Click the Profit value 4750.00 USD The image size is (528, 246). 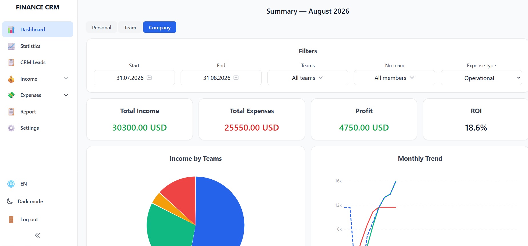click(x=364, y=127)
